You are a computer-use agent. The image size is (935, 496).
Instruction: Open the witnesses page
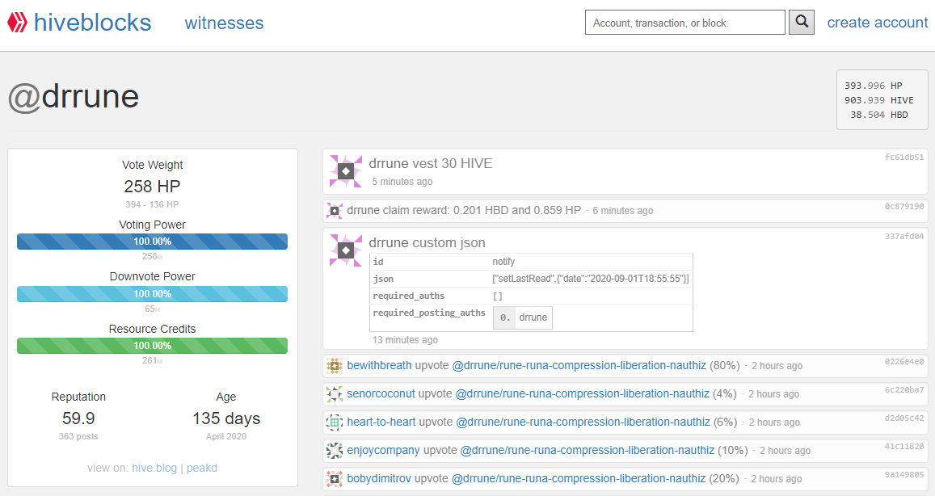(x=224, y=23)
